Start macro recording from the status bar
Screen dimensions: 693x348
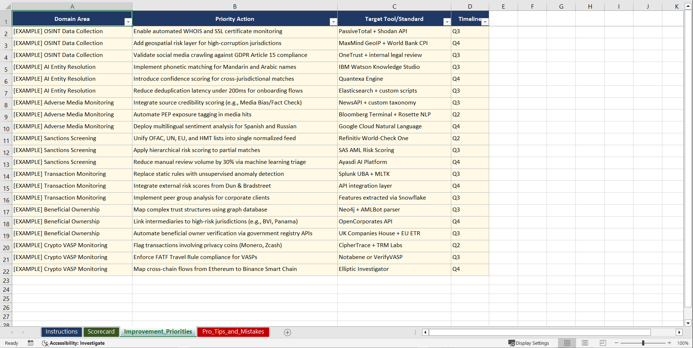click(31, 343)
